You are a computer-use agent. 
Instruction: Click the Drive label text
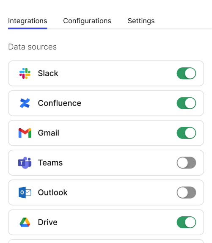click(48, 222)
